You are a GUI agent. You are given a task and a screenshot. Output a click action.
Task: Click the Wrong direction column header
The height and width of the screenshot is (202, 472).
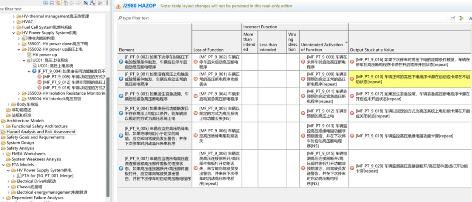(293, 42)
